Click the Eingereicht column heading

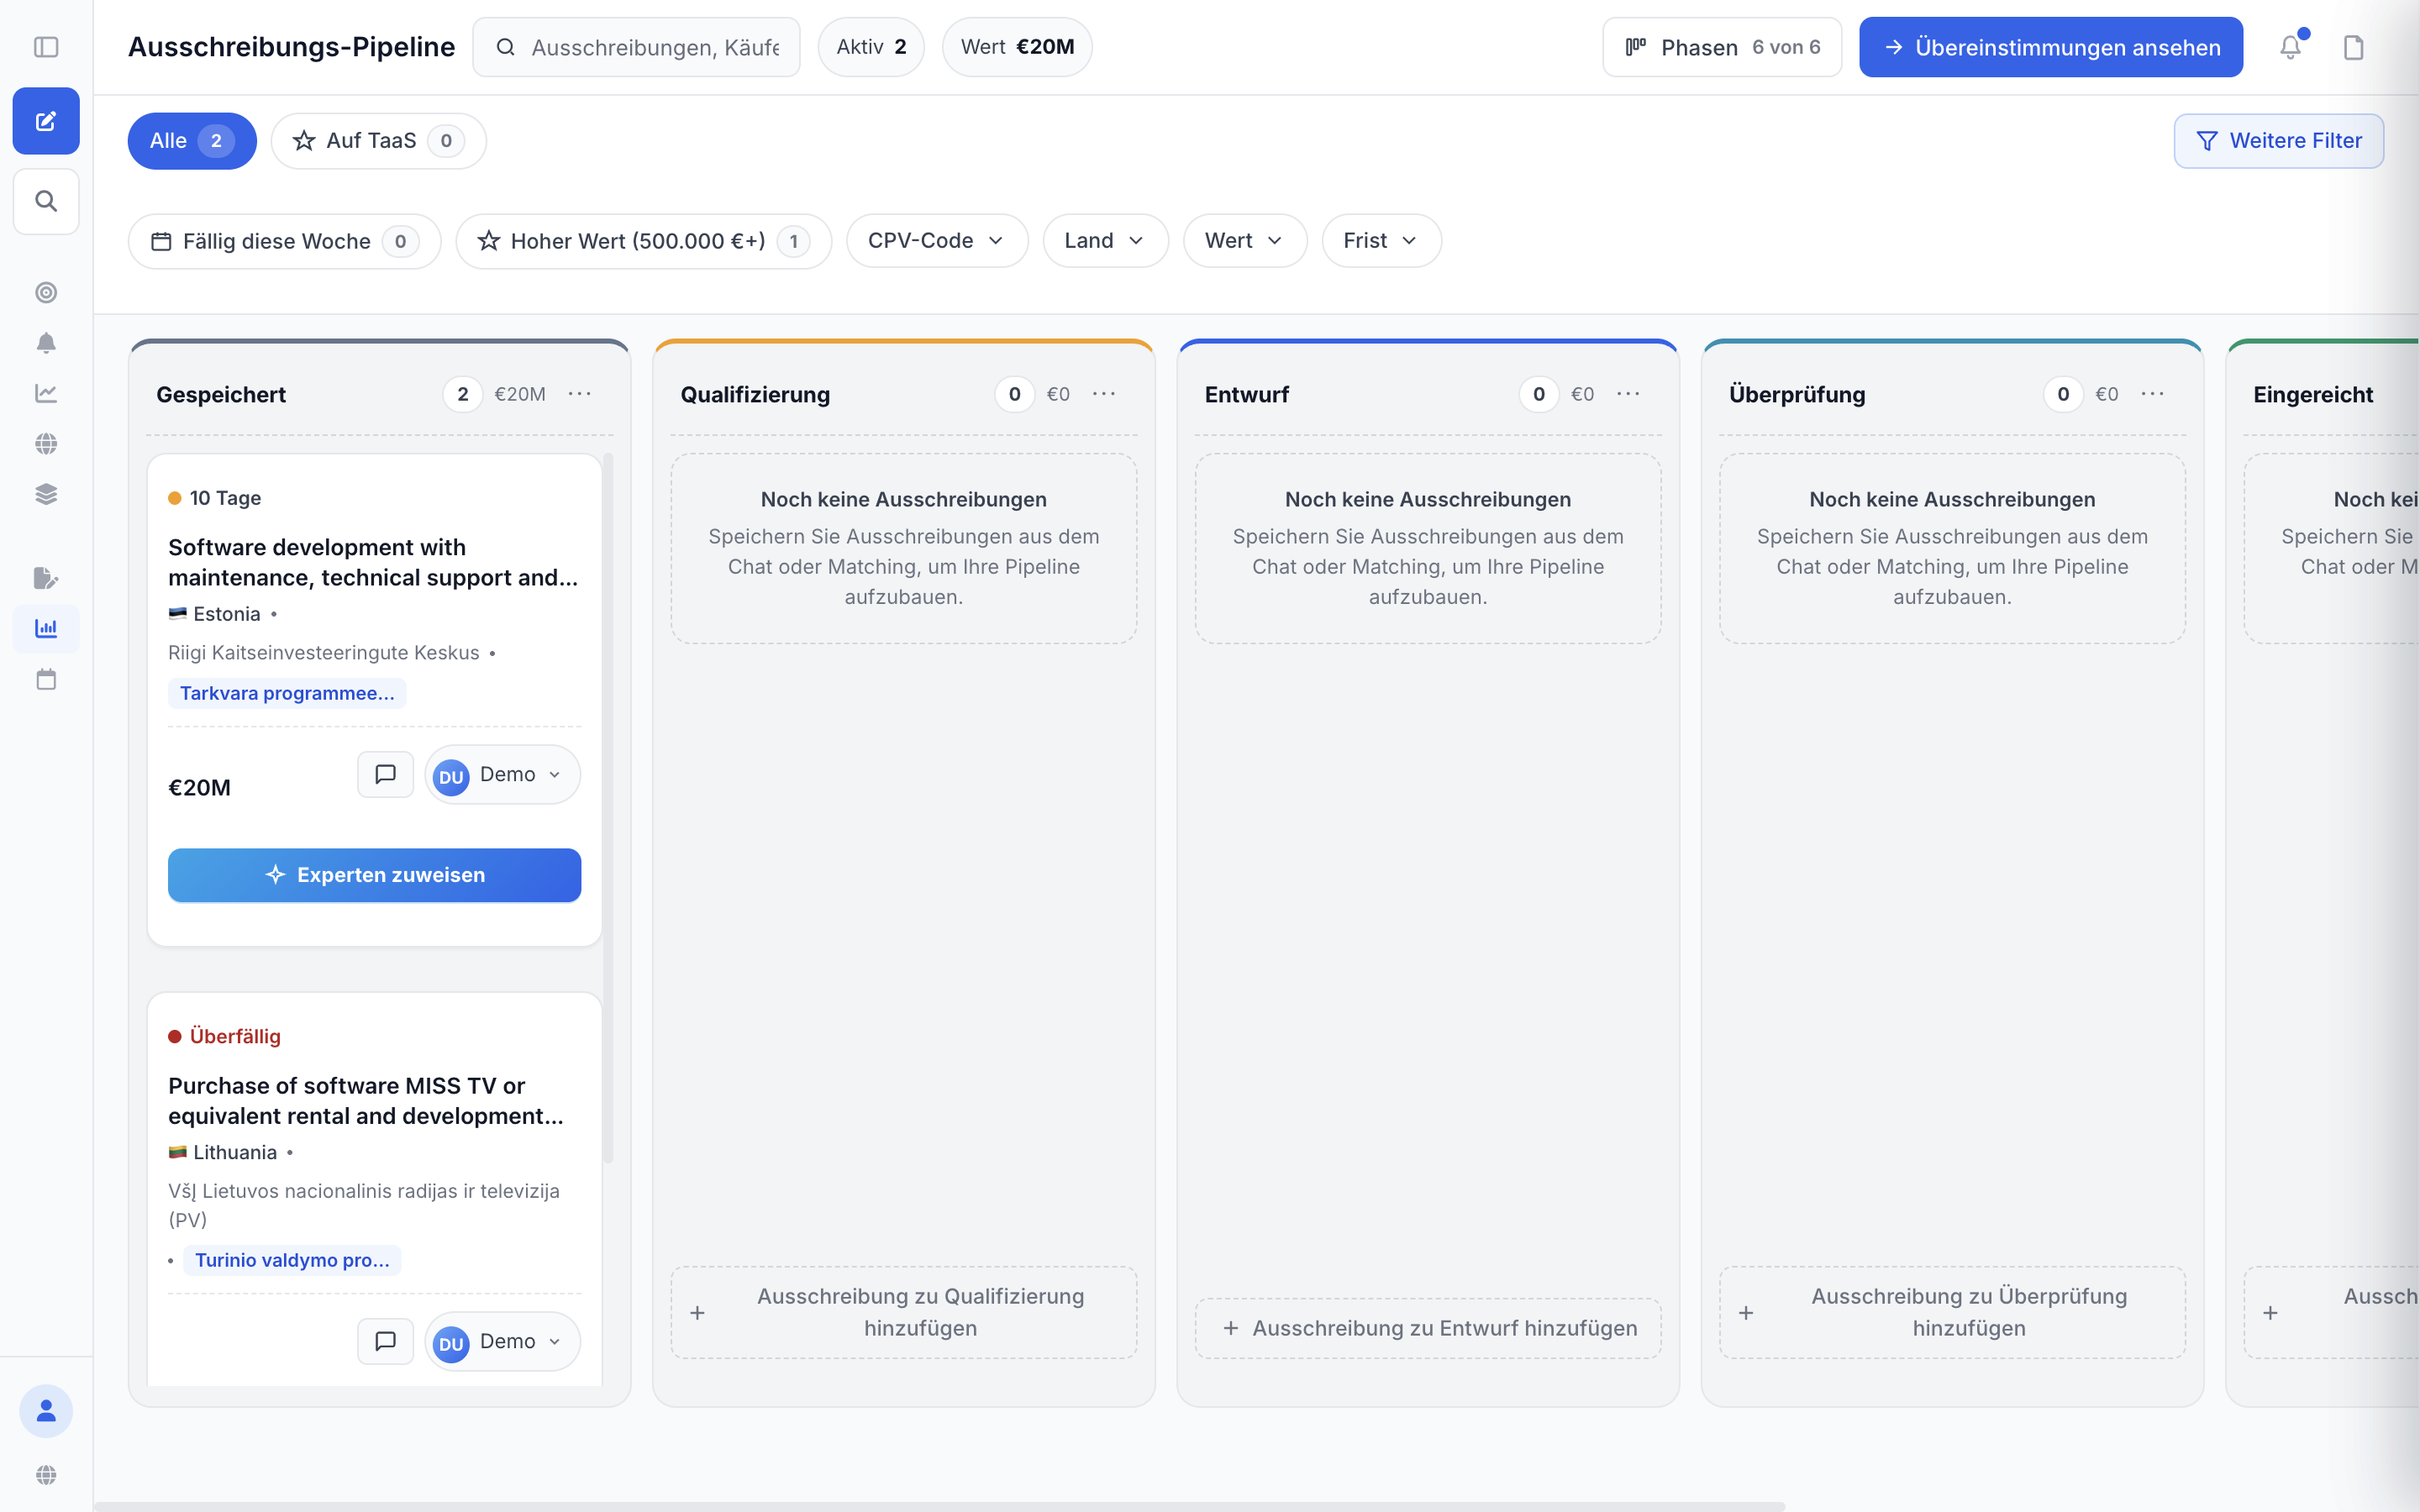tap(2313, 395)
